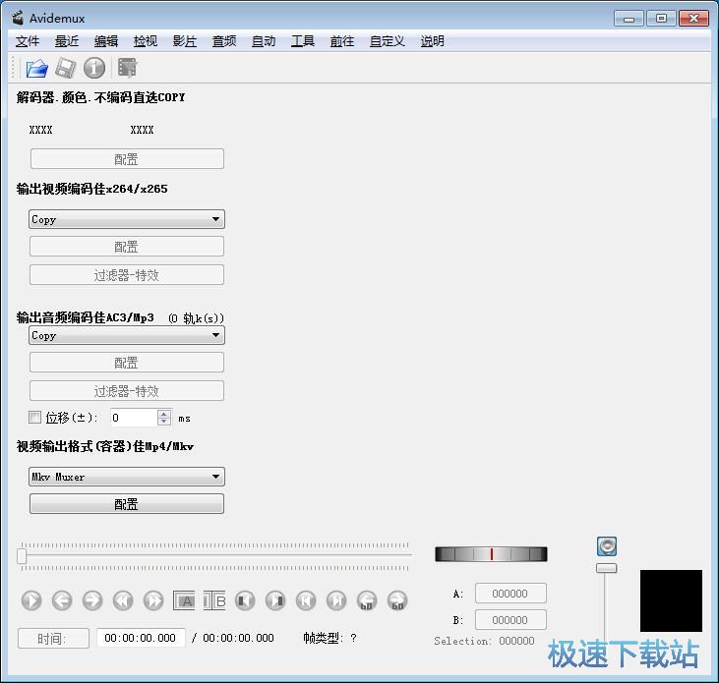Open the file information icon

[94, 68]
